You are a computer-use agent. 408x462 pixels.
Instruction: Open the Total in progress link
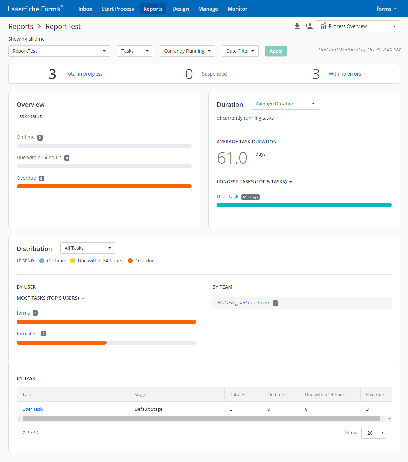tap(84, 74)
